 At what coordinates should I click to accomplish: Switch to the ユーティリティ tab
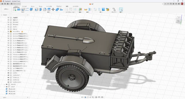[x=76, y=6]
